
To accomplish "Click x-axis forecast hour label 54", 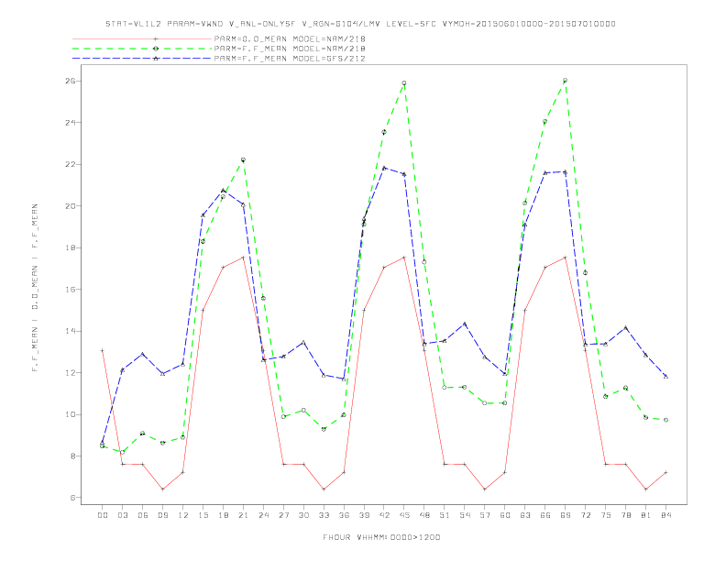I will pos(465,515).
